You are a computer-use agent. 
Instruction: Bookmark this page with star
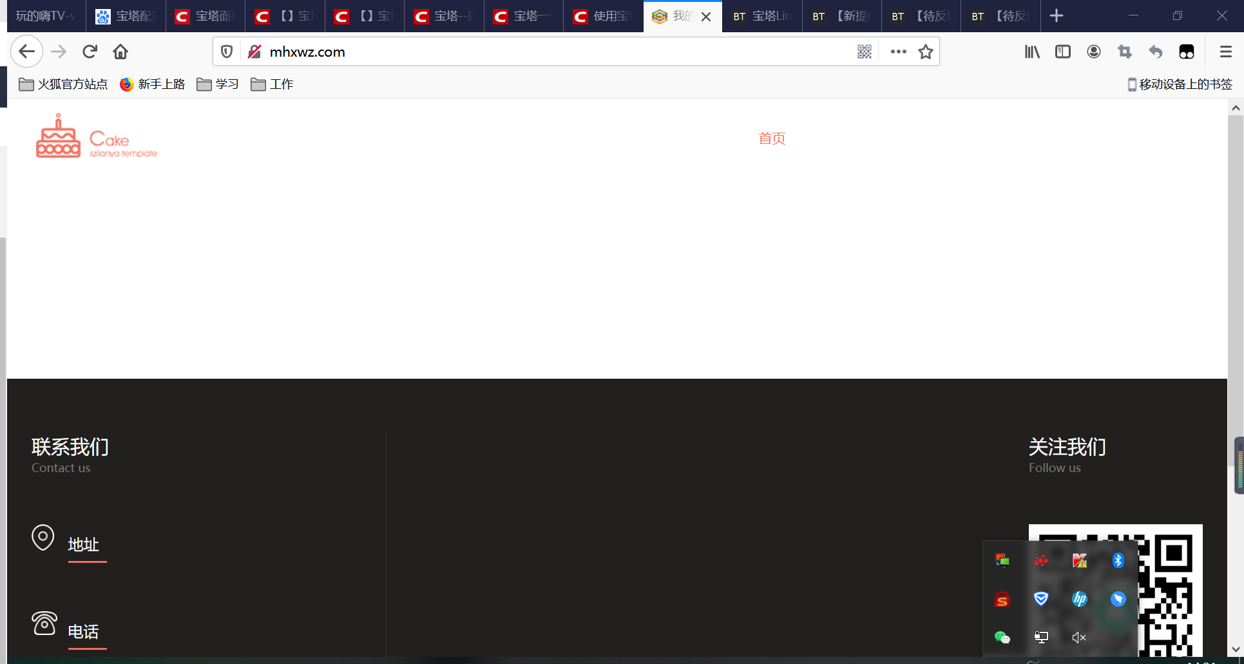(x=926, y=52)
